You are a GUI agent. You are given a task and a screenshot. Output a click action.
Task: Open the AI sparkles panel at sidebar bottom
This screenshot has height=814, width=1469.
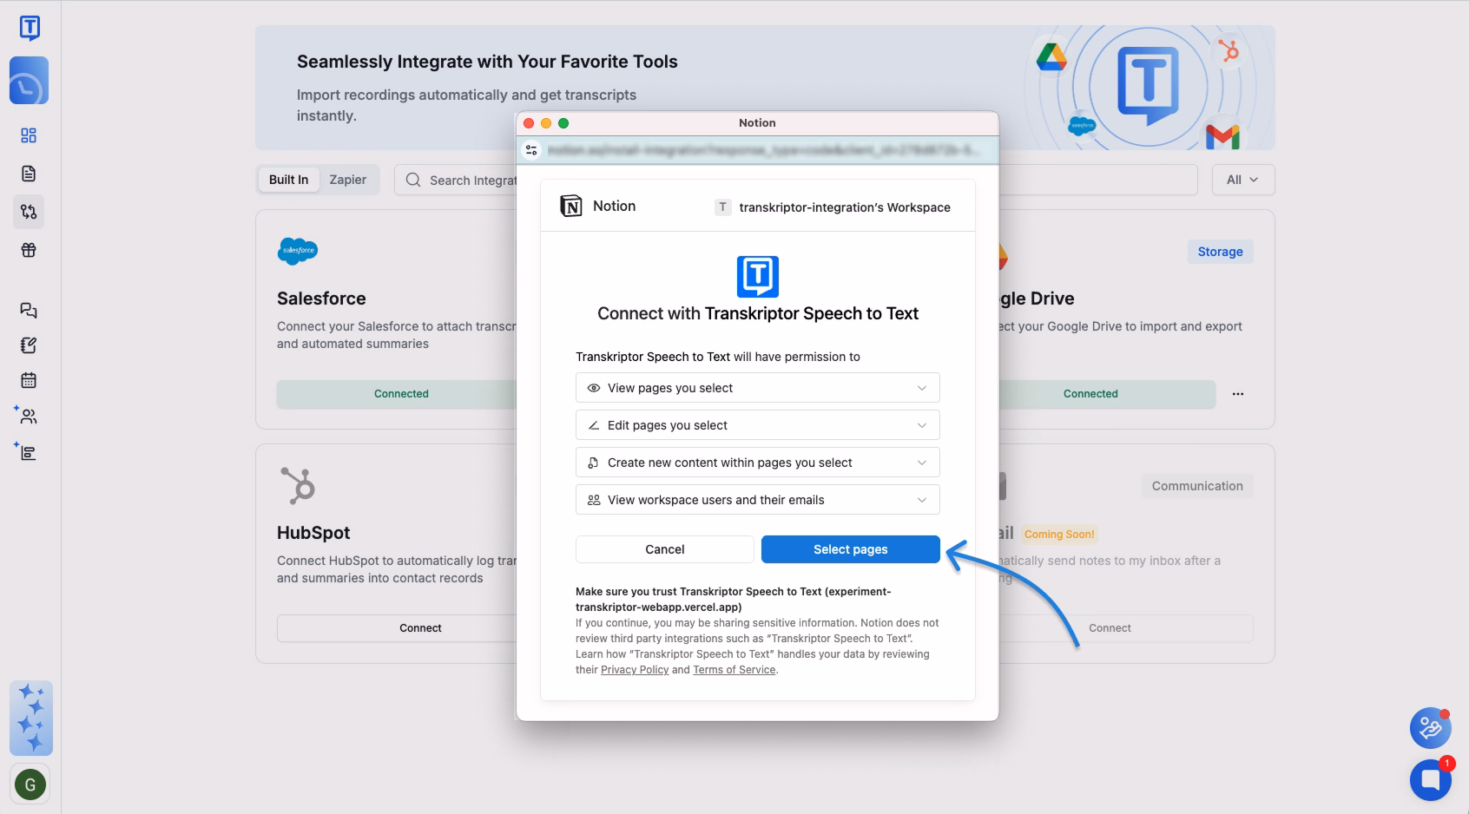click(30, 719)
